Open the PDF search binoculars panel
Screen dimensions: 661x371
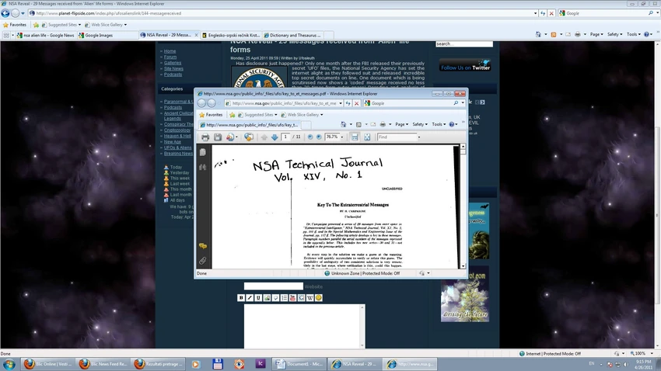coord(203,168)
